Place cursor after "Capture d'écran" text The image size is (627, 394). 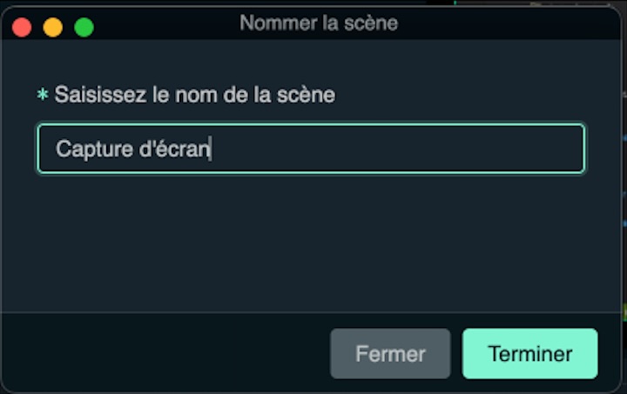tap(212, 149)
